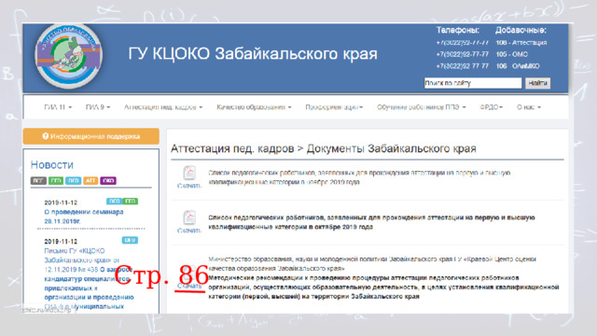Click the site title ГУ КЦОКО Забайкальского края
597x336 pixels.
click(253, 54)
